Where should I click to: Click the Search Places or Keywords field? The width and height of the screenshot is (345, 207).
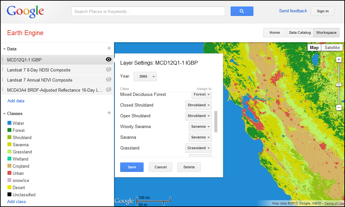click(148, 11)
